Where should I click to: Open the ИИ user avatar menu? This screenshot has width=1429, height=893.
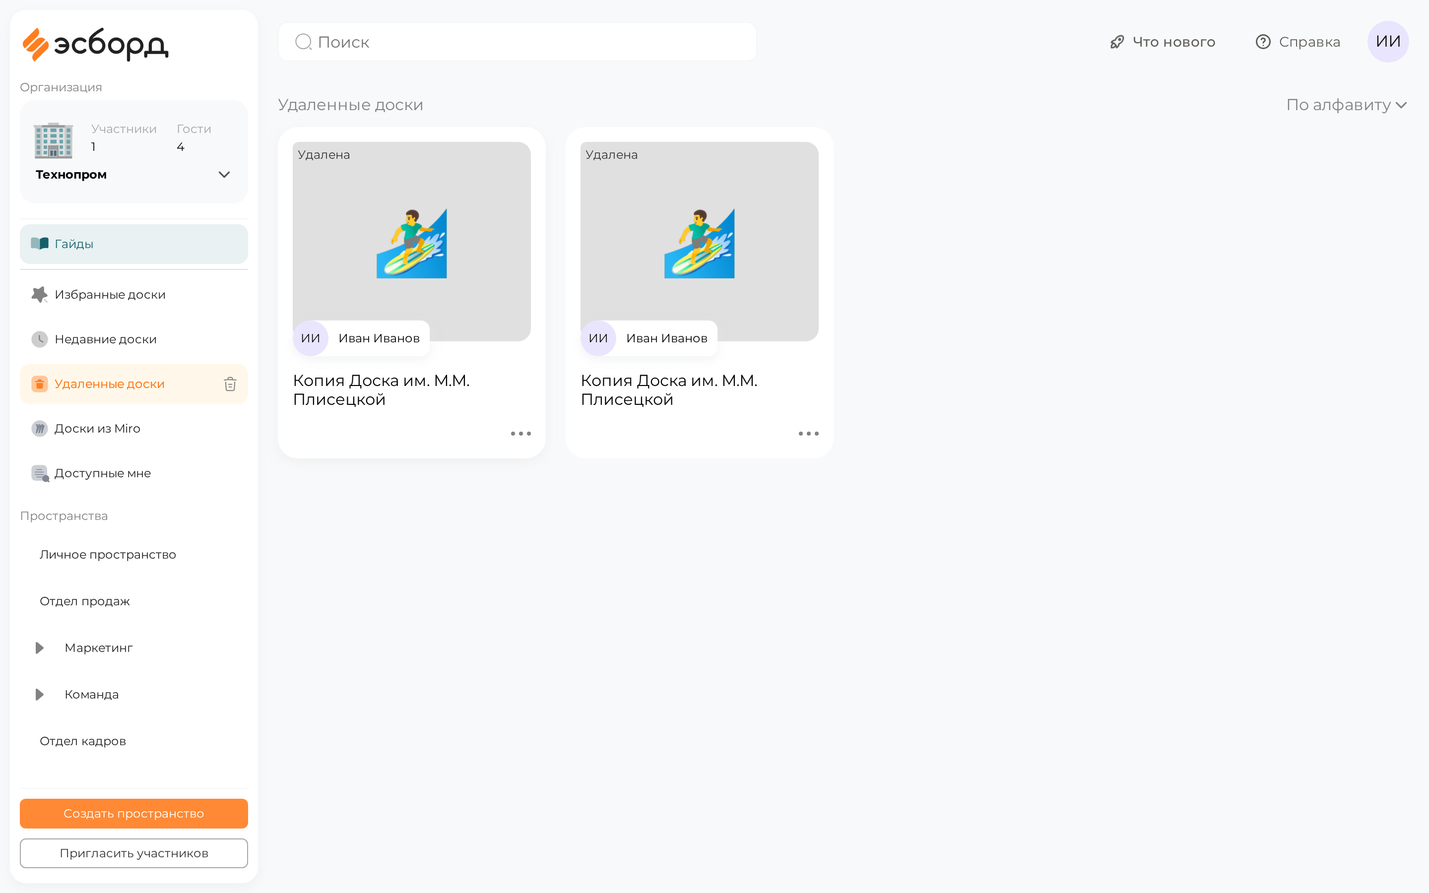pos(1388,41)
